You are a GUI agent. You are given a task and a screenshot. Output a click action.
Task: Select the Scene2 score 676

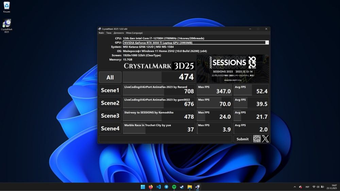pyautogui.click(x=189, y=104)
